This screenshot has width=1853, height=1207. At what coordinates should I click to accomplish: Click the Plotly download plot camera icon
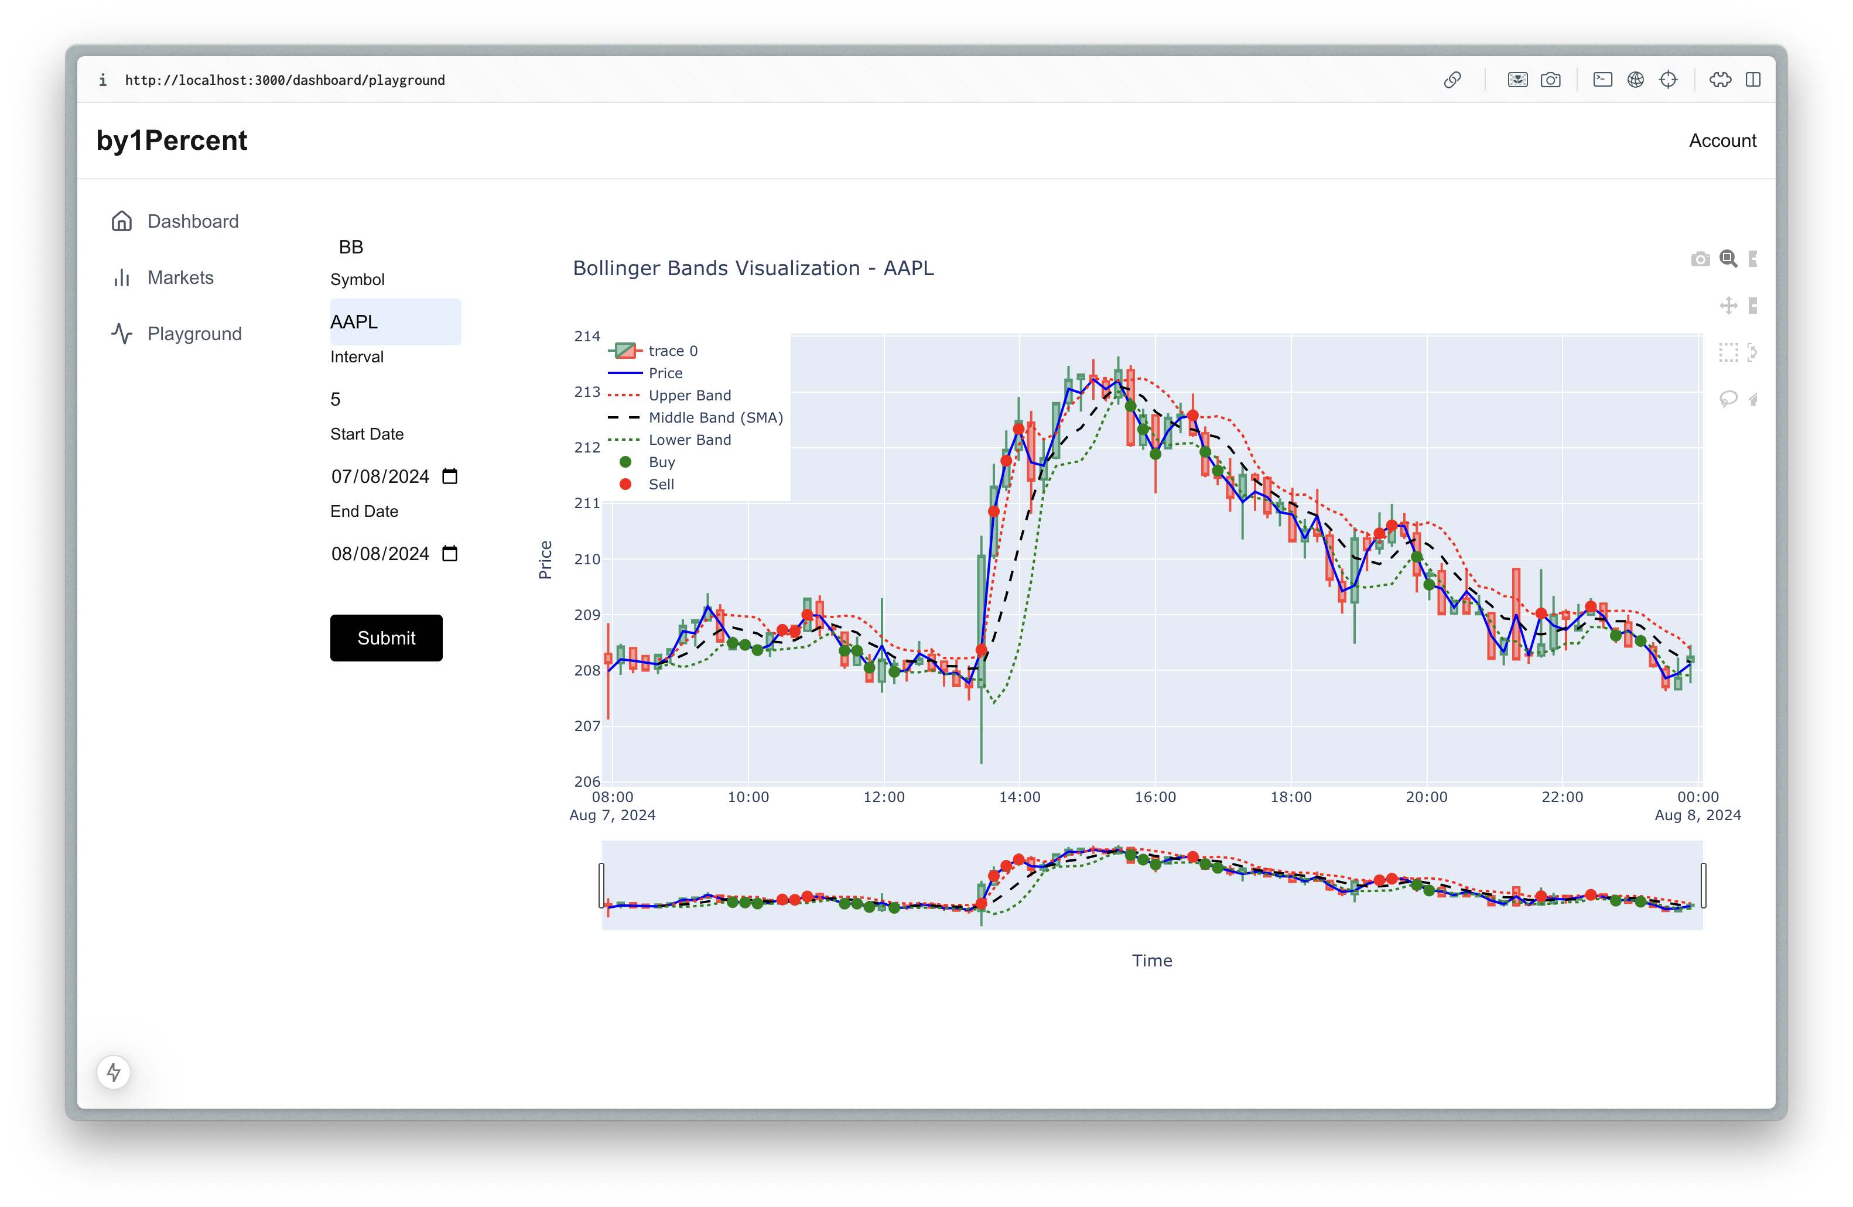pos(1700,259)
